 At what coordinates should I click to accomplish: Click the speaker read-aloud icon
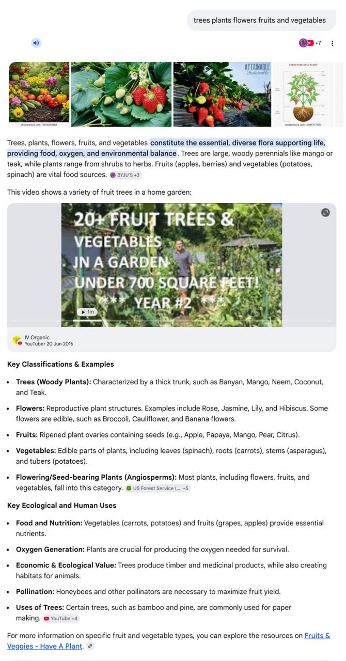36,43
